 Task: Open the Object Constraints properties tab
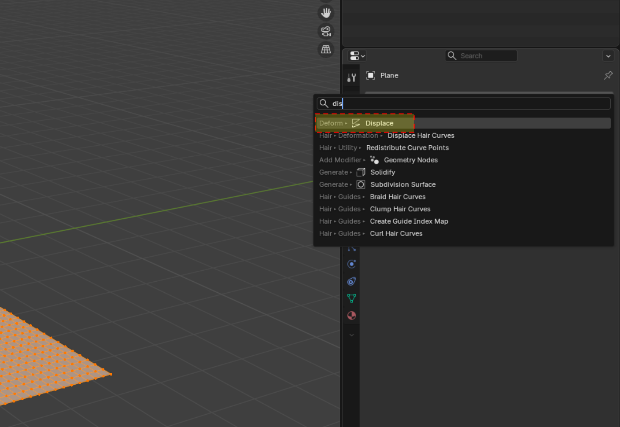coord(352,281)
